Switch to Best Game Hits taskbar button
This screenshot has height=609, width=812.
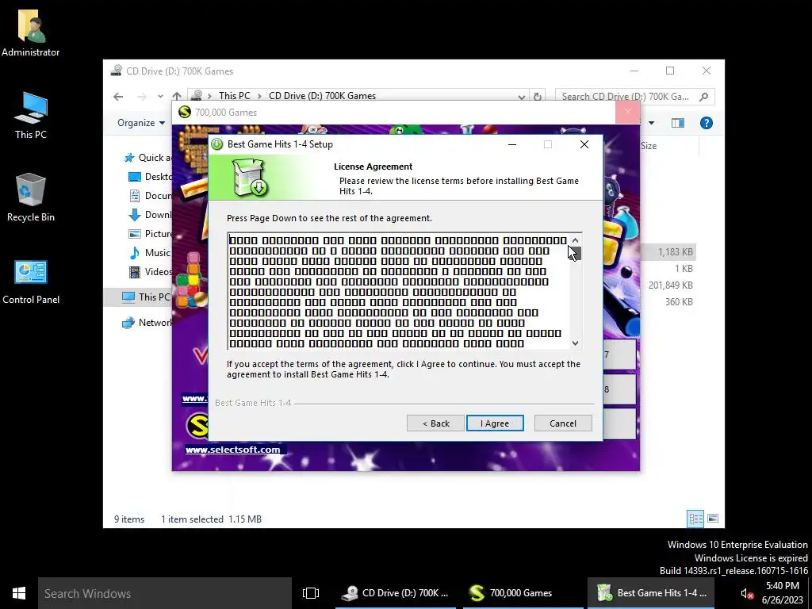[x=651, y=593]
